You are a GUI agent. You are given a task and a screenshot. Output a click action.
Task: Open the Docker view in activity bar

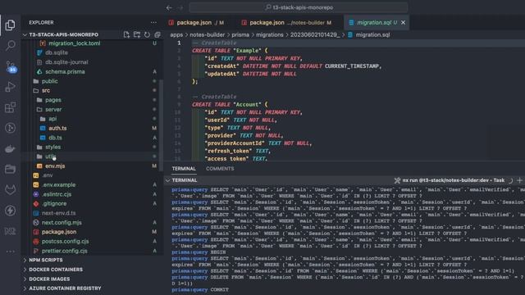point(10,149)
